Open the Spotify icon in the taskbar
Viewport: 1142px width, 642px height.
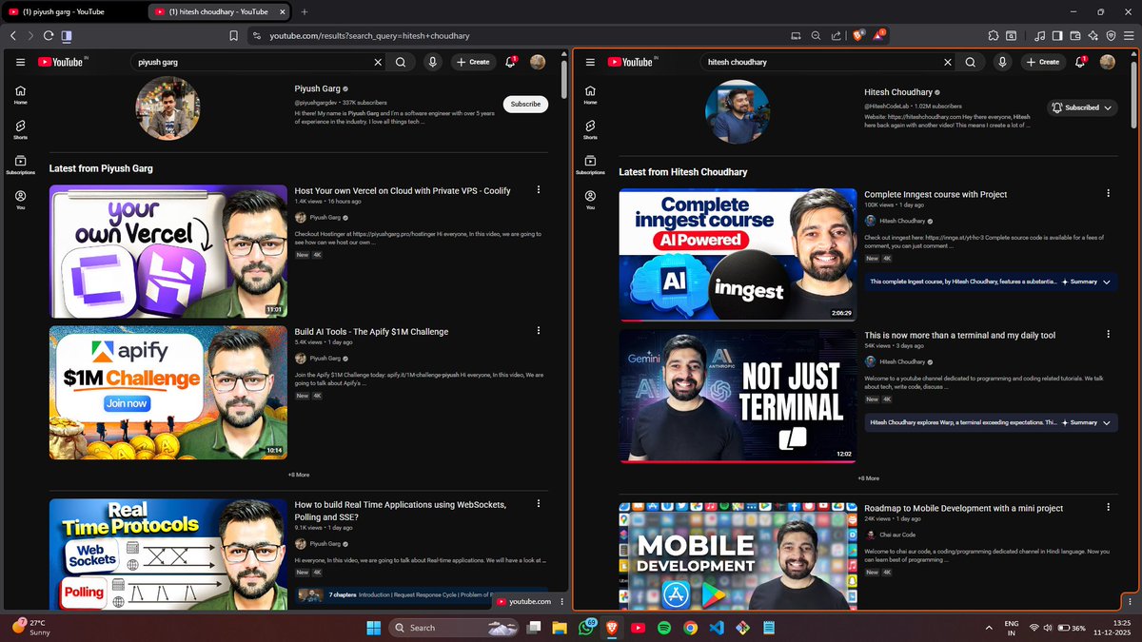[664, 628]
